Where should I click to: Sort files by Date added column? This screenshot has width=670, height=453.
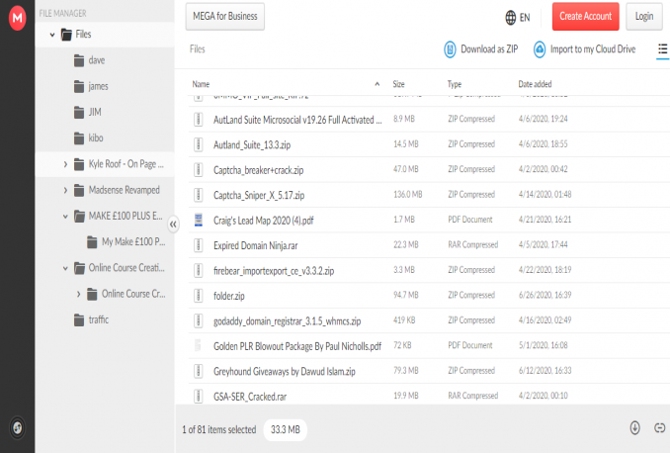[x=535, y=84]
